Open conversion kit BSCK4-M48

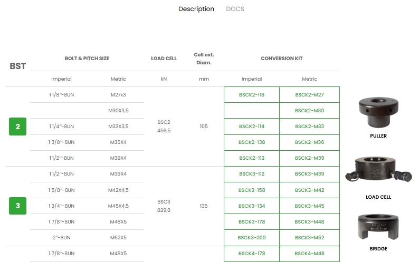click(x=309, y=254)
